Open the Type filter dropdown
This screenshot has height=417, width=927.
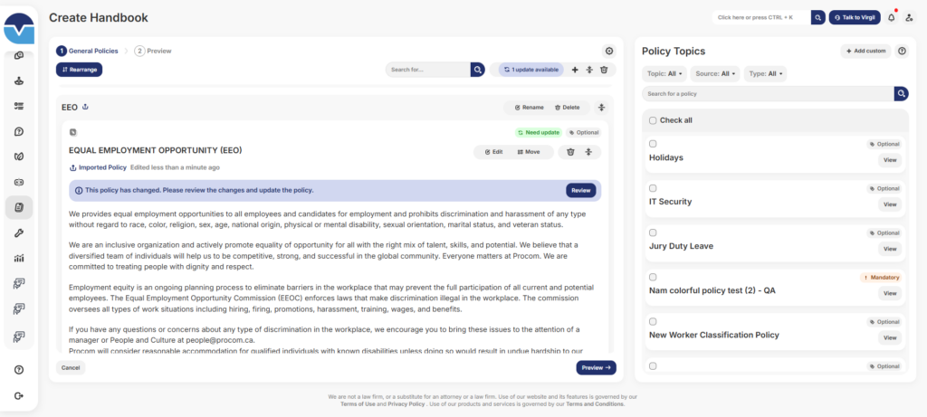click(x=765, y=73)
